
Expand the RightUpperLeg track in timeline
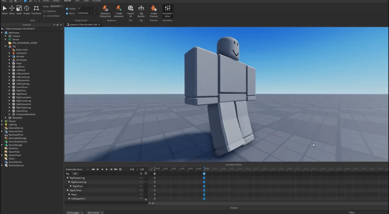pos(68,178)
